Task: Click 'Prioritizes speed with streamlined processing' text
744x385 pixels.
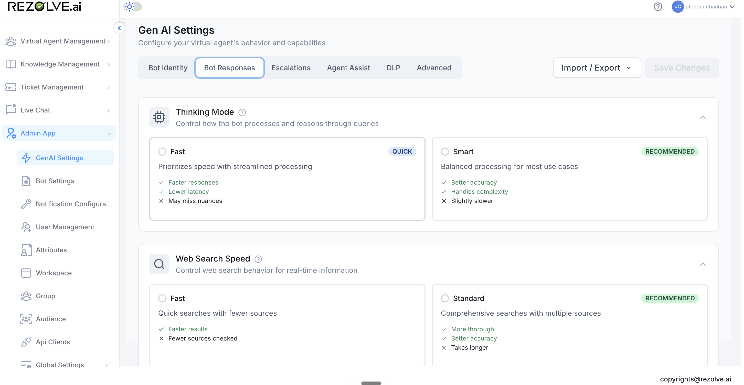Action: pyautogui.click(x=235, y=167)
